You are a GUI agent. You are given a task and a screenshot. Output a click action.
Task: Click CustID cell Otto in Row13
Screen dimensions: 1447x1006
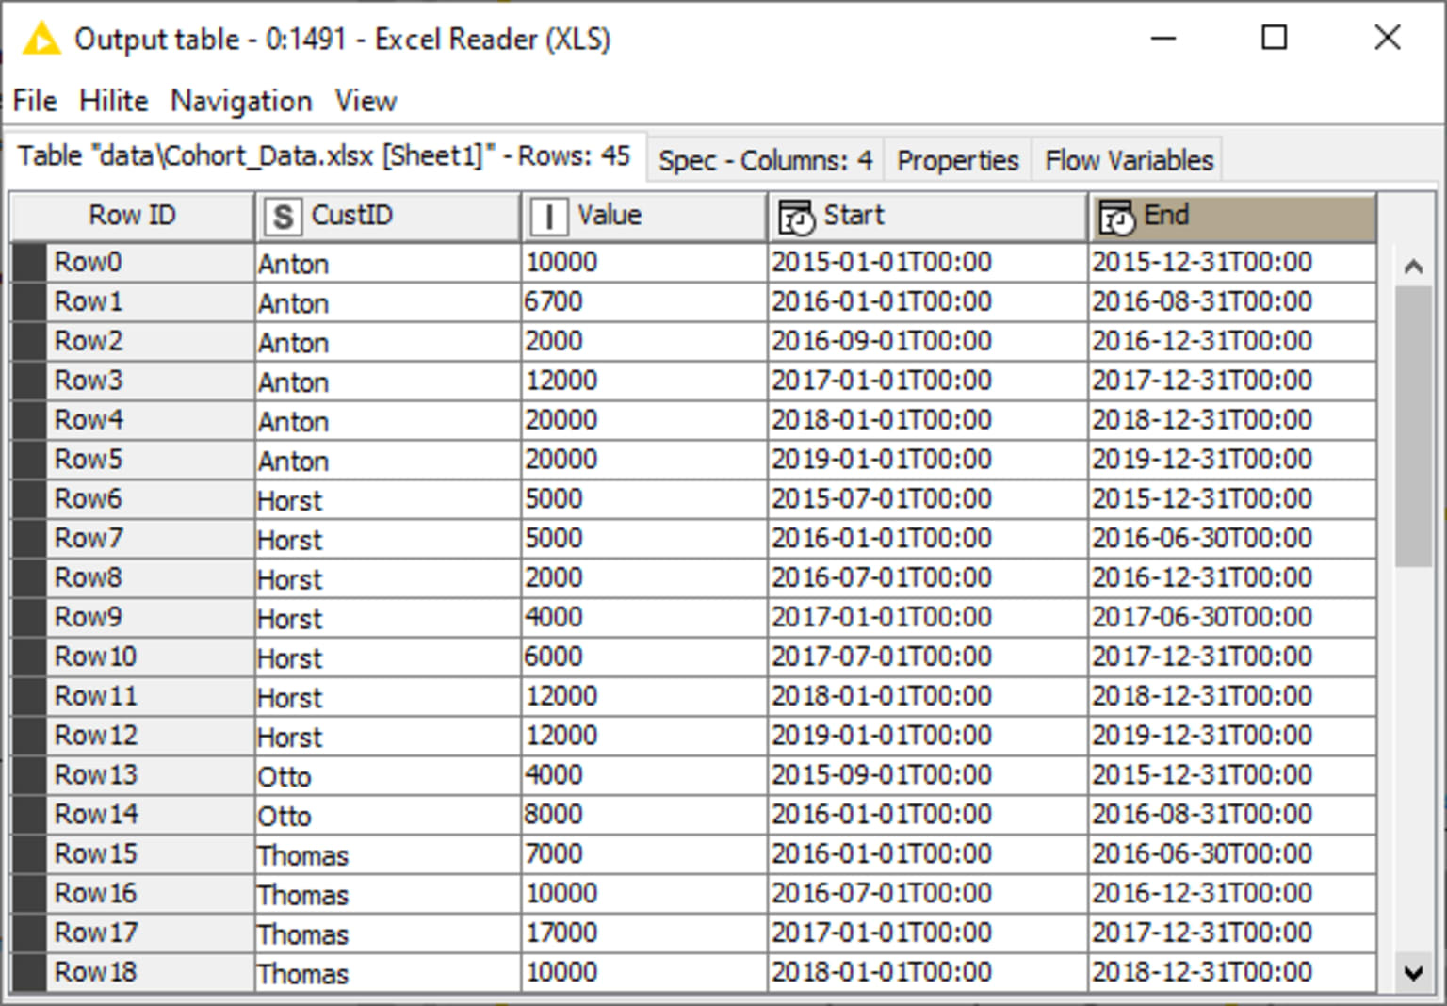pos(387,775)
